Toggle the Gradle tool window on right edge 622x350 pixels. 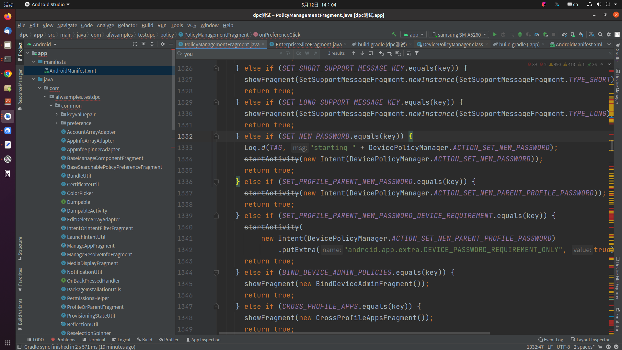617,52
